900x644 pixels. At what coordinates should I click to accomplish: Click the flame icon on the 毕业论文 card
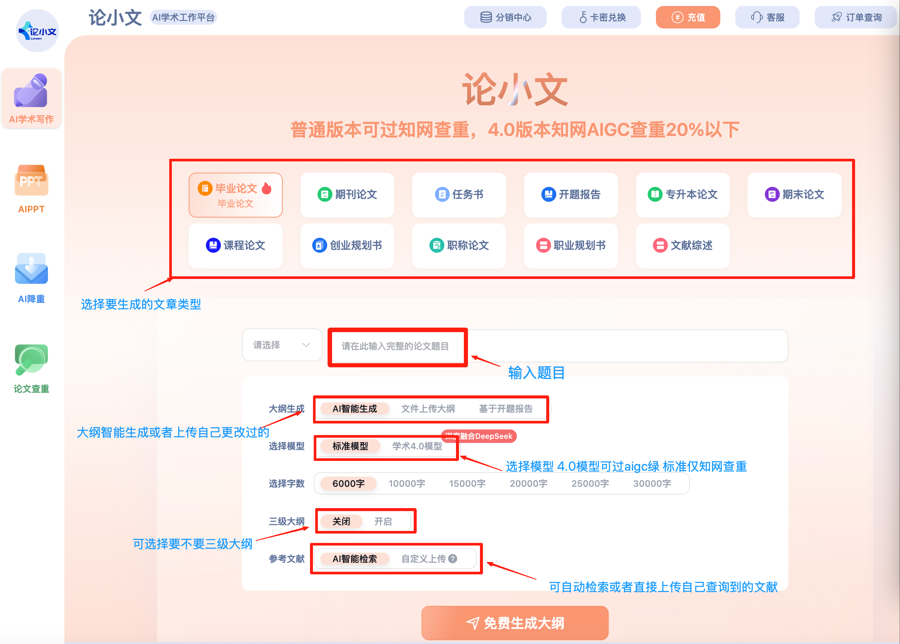click(267, 188)
